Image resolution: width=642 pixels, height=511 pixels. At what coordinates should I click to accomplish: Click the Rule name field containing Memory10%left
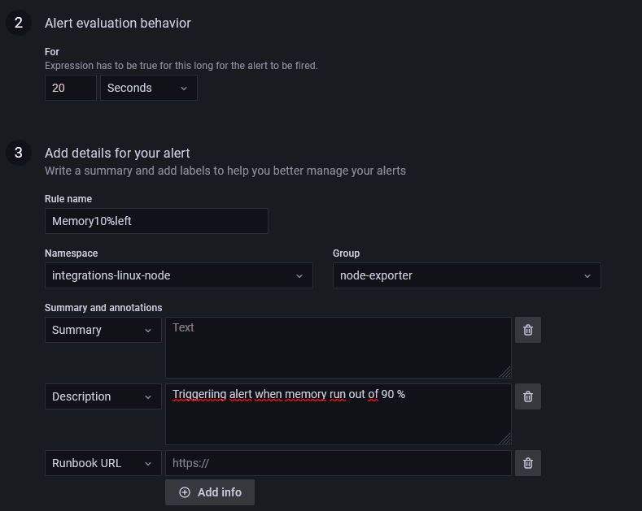point(156,221)
